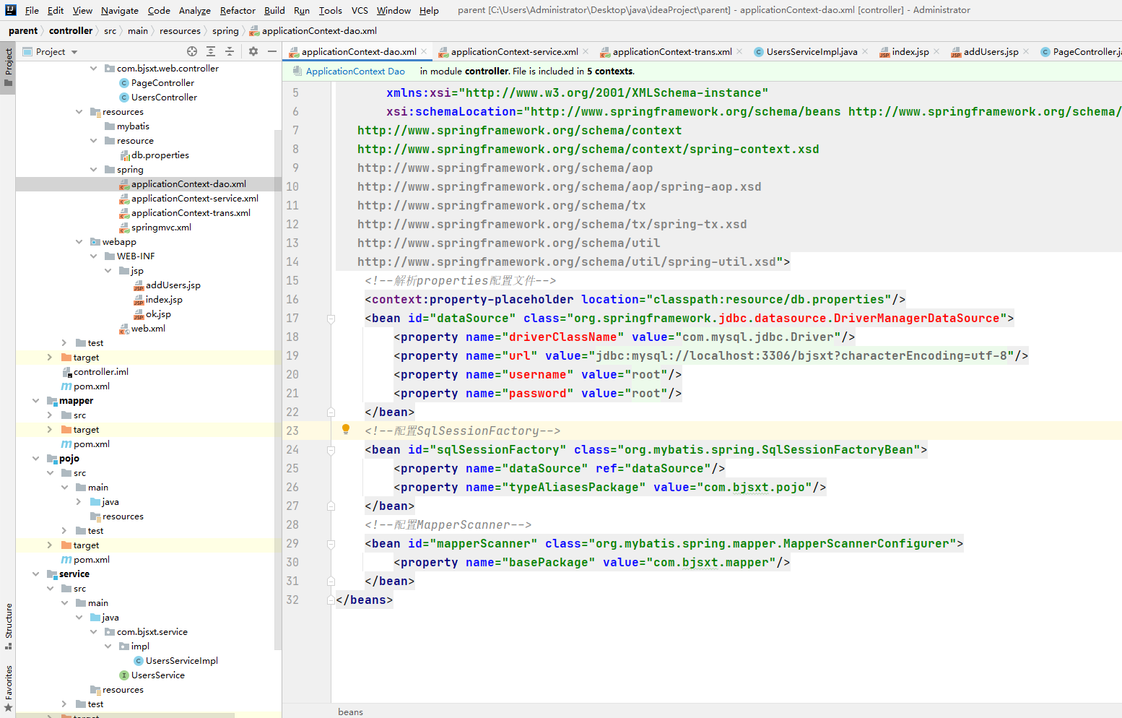1122x718 pixels.
Task: Select applicationContext-trans.xml in project tree
Action: point(191,213)
